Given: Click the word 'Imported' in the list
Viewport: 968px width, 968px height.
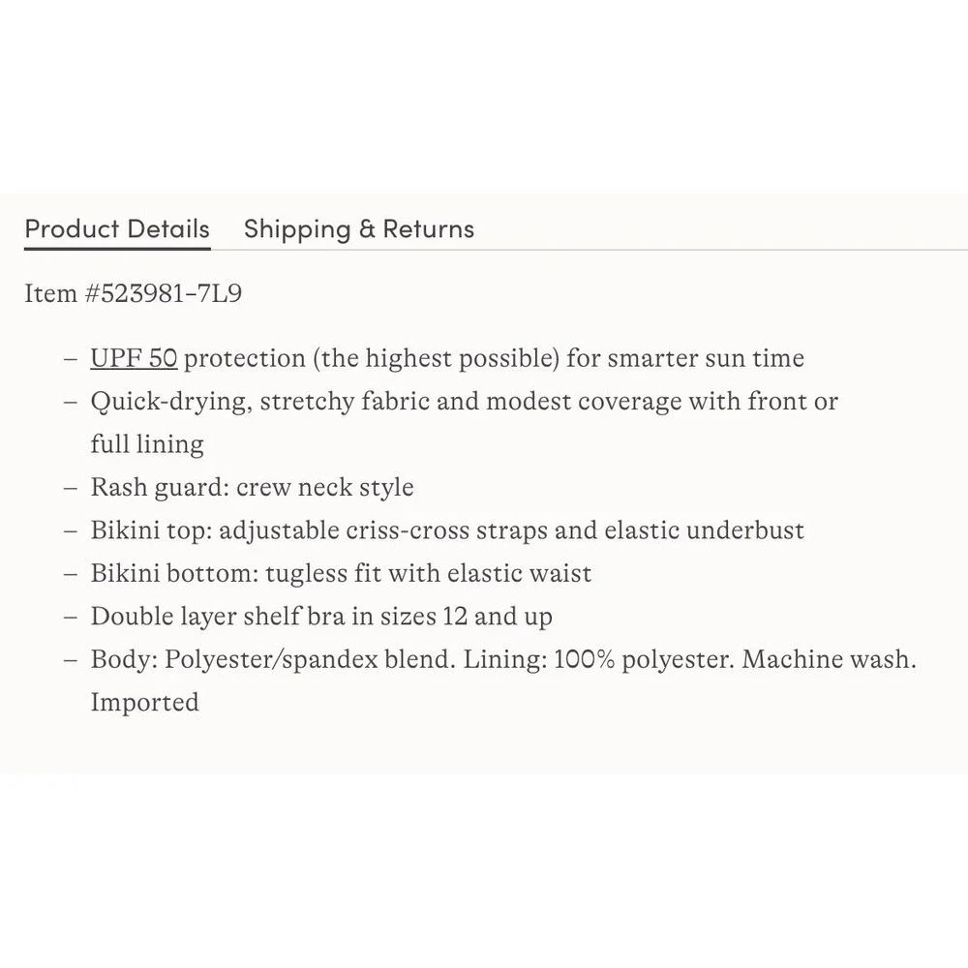Looking at the screenshot, I should (144, 703).
